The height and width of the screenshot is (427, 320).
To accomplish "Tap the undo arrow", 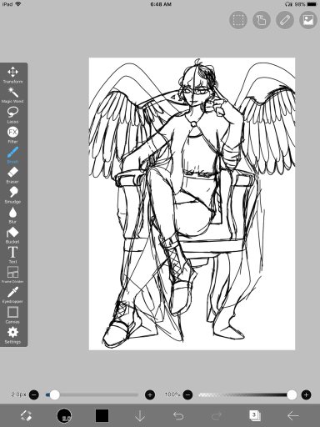I will (178, 416).
